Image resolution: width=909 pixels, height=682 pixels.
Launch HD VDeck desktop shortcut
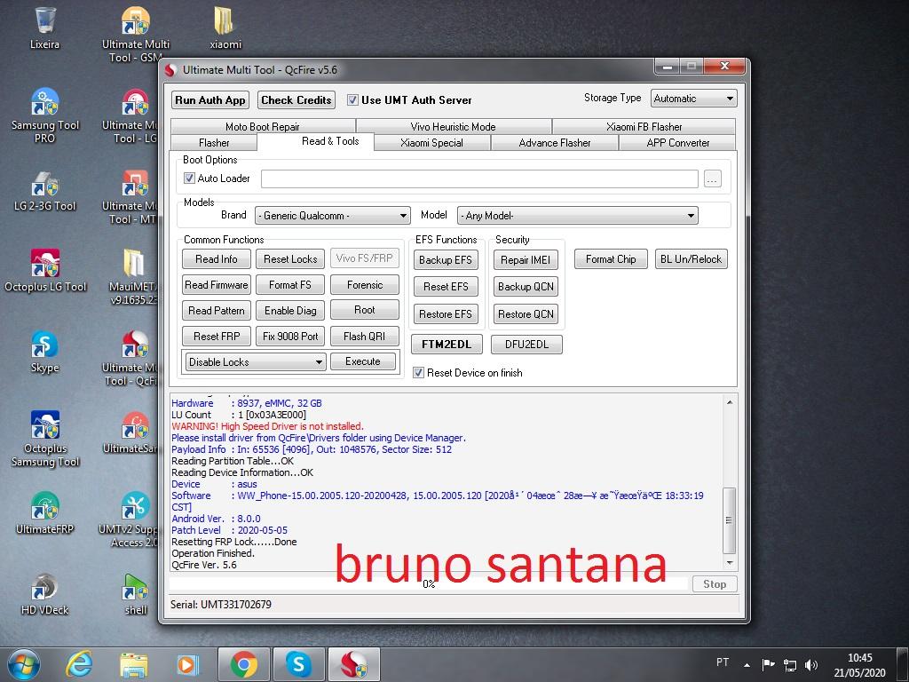(x=44, y=594)
